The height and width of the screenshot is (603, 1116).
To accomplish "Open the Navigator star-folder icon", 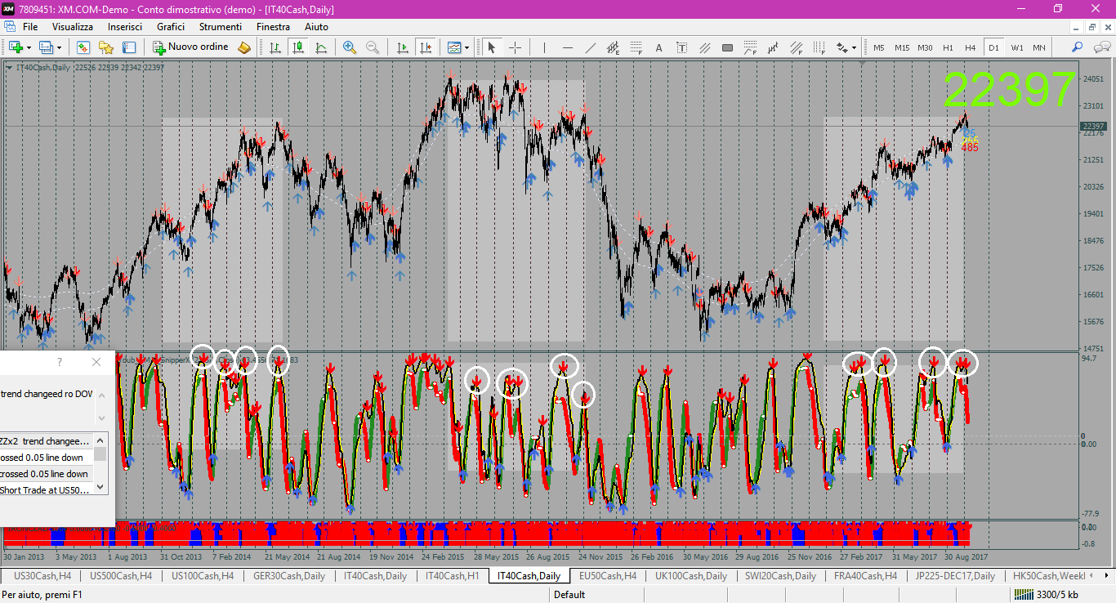I will point(106,47).
